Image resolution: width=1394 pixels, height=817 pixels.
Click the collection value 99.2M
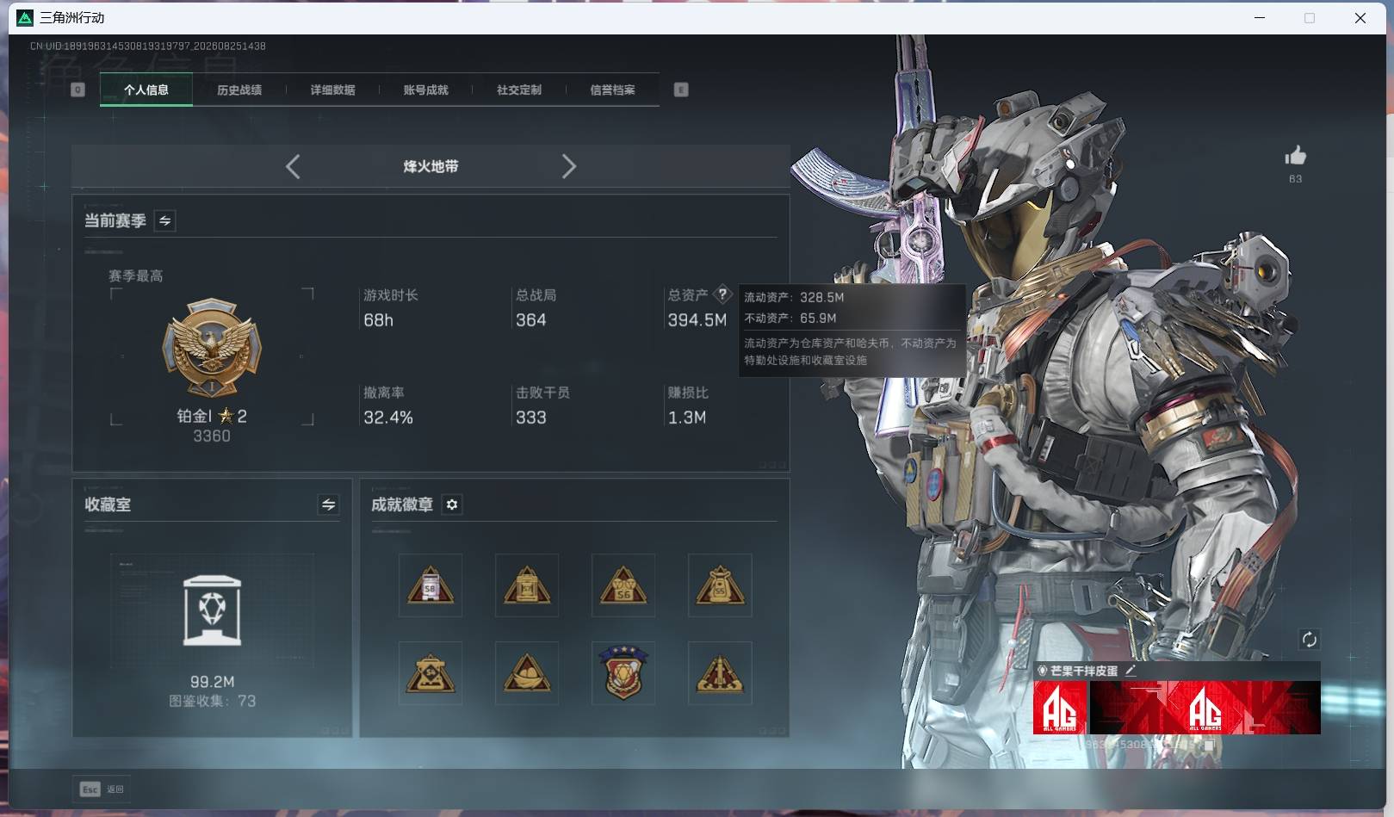pyautogui.click(x=212, y=682)
